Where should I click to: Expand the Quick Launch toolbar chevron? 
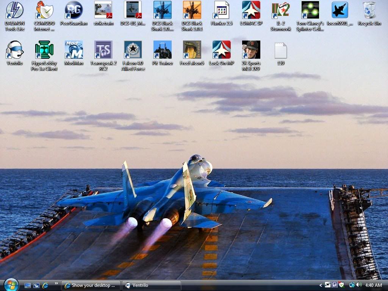56,283
